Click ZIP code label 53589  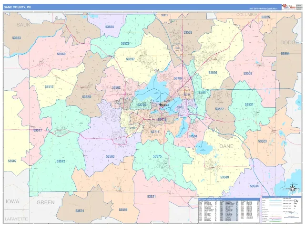coord(224,177)
